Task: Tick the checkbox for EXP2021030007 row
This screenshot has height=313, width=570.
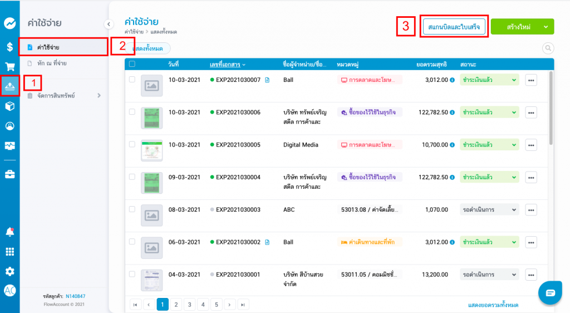Action: [132, 80]
